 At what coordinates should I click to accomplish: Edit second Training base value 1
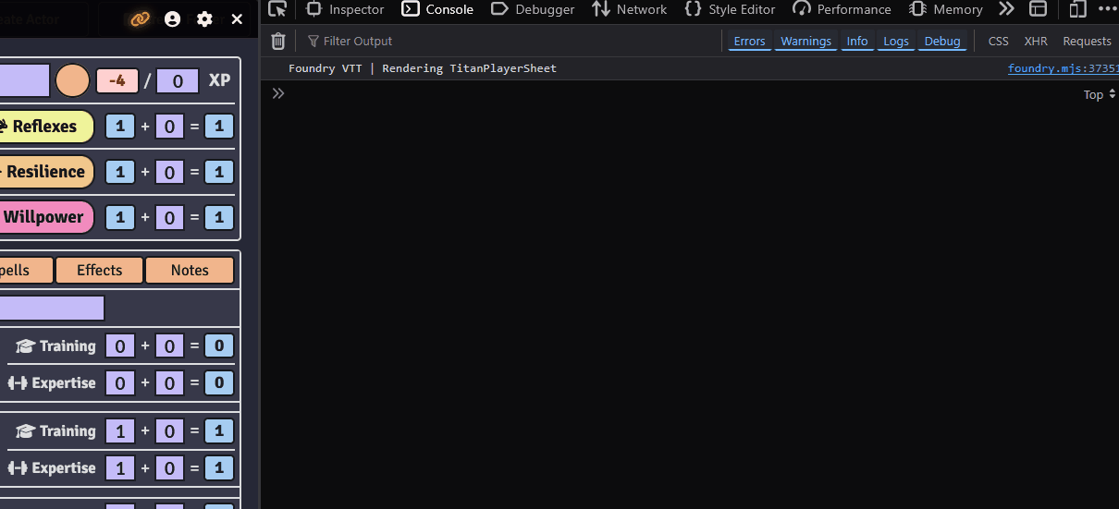120,431
